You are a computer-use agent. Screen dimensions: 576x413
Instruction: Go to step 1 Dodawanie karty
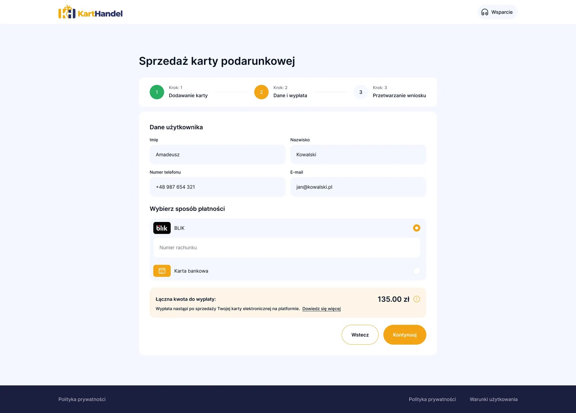(x=179, y=92)
